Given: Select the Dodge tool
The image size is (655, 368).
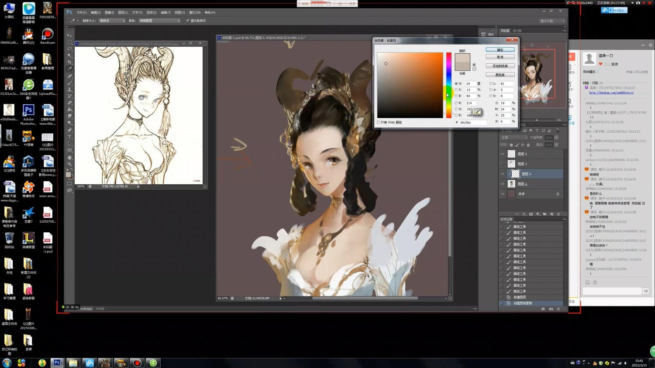Looking at the screenshot, I should (x=69, y=123).
